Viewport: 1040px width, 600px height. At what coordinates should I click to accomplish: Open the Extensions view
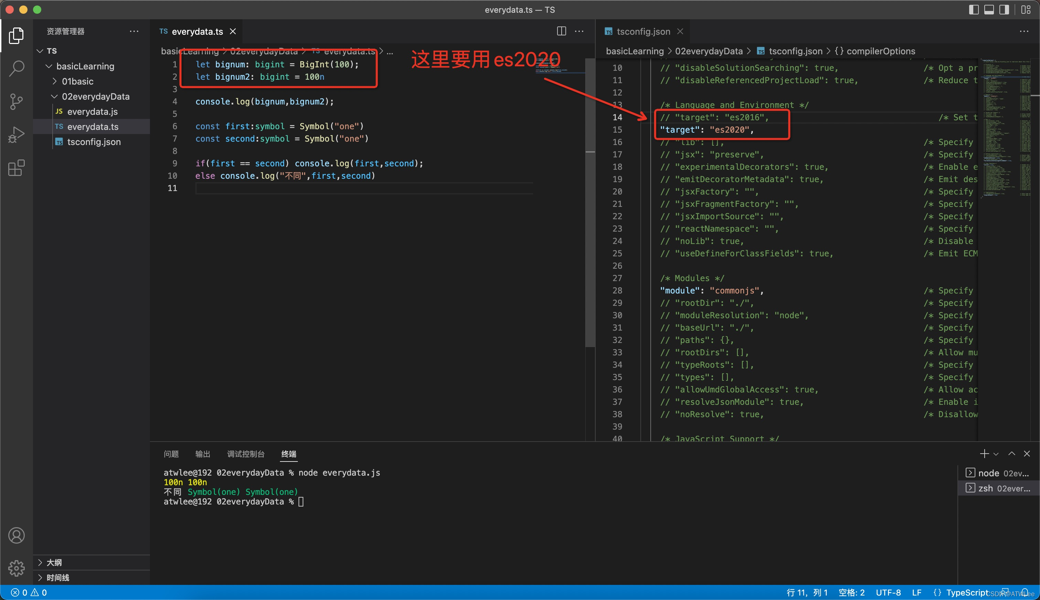point(16,168)
